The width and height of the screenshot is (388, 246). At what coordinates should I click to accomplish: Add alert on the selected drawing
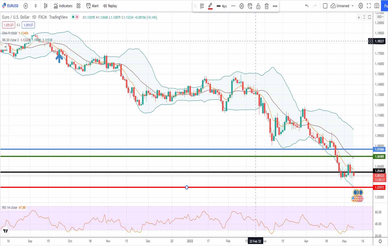250,6
